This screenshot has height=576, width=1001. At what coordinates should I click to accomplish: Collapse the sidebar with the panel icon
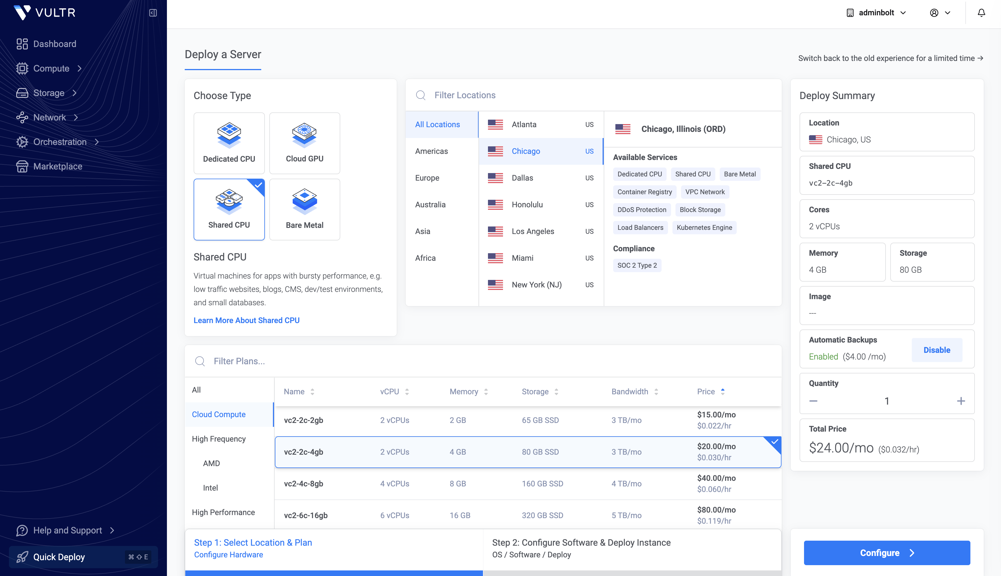(x=153, y=13)
